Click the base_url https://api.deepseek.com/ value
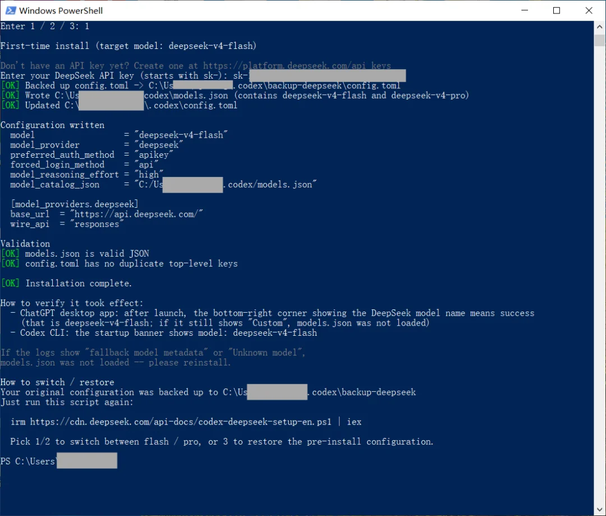This screenshot has width=606, height=516. (136, 214)
